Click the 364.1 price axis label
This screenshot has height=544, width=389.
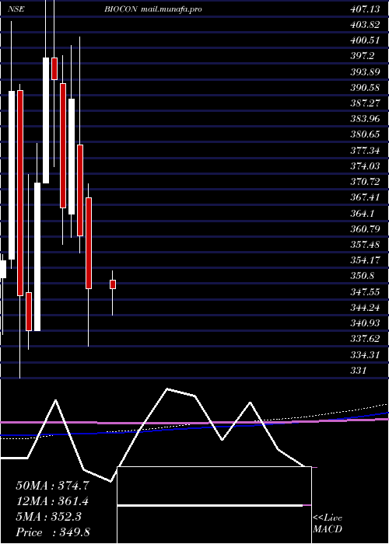pos(362,213)
